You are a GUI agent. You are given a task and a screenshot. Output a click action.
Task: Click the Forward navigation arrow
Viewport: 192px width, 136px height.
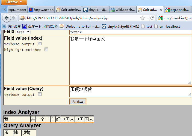[13, 18]
